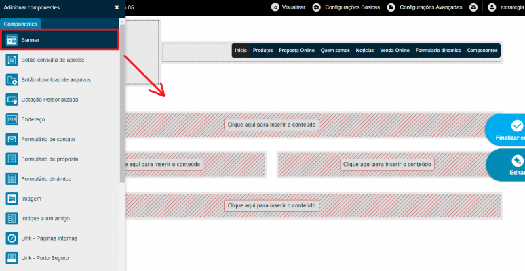Click the Formulário de proposta icon

tap(12, 159)
